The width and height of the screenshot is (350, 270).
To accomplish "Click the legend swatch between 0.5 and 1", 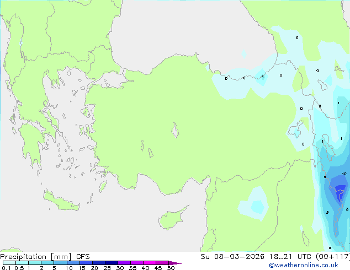I will (x=22, y=263).
